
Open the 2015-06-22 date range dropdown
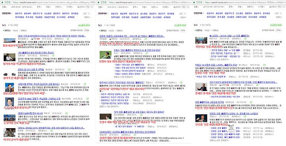point(22,7)
